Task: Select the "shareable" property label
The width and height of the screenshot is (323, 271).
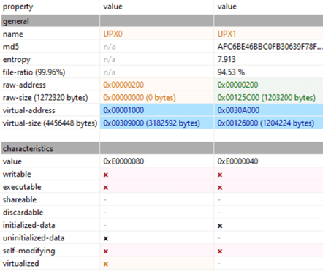Action: click(x=20, y=199)
